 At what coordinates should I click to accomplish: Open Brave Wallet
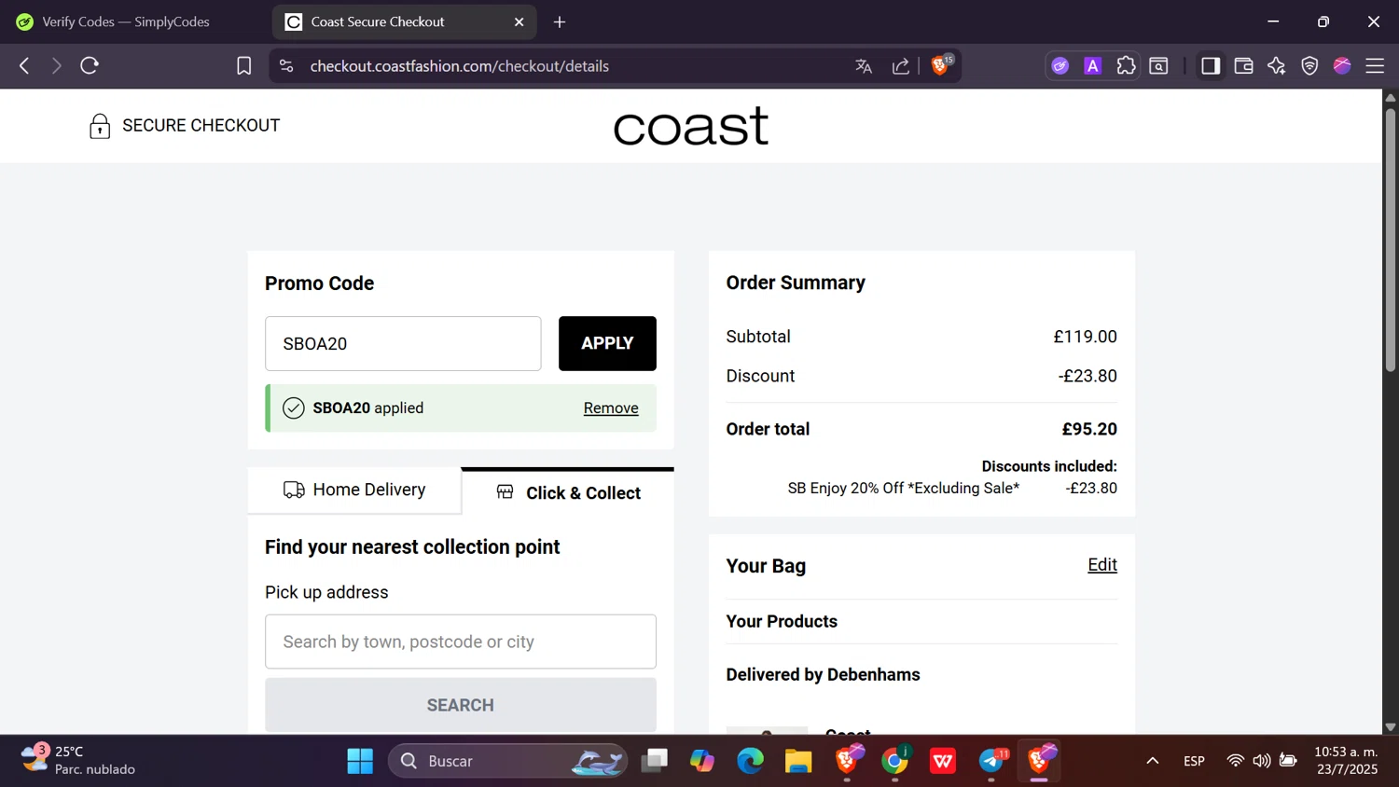[1243, 65]
